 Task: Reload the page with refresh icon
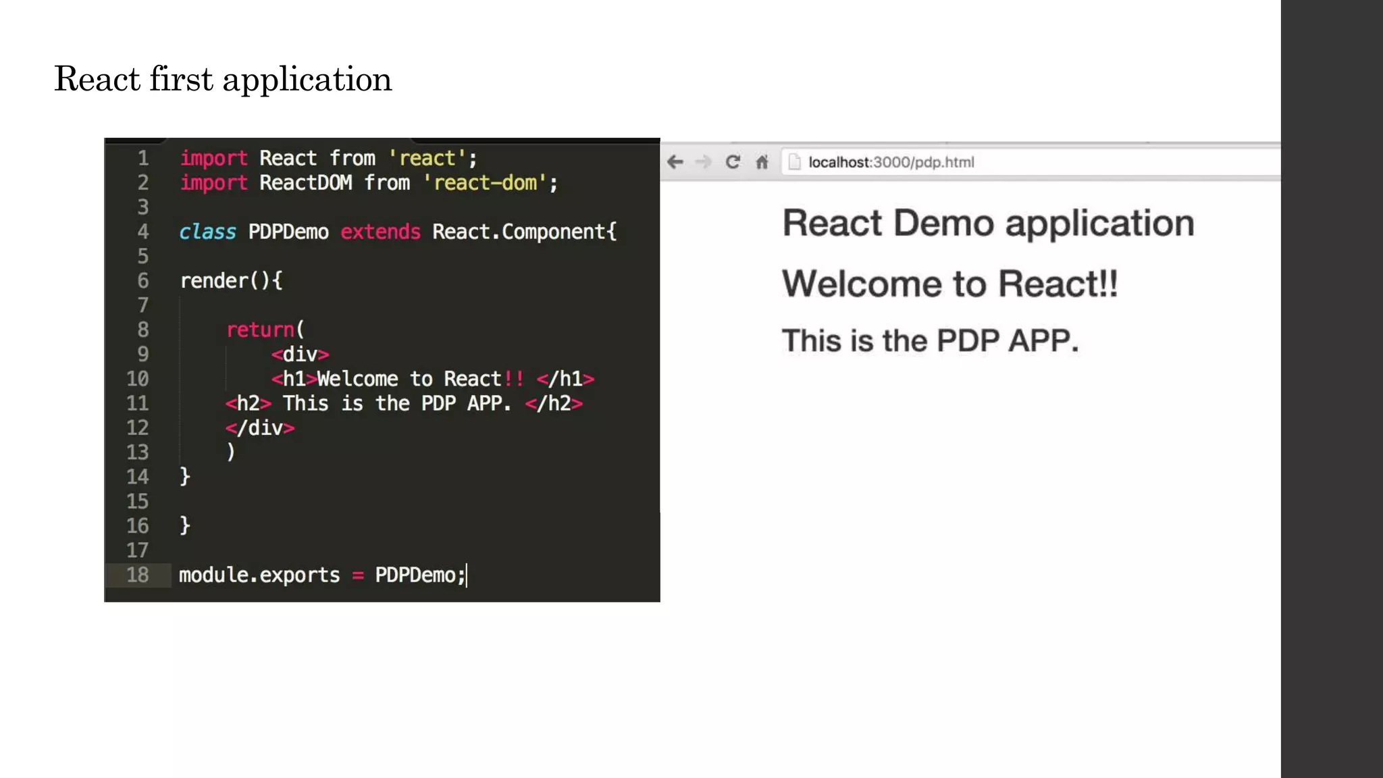733,162
